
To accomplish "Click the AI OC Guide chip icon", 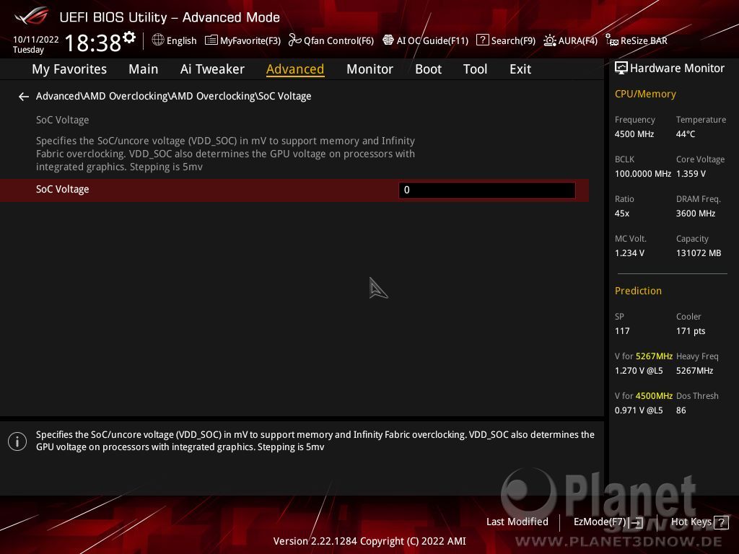I will point(388,40).
